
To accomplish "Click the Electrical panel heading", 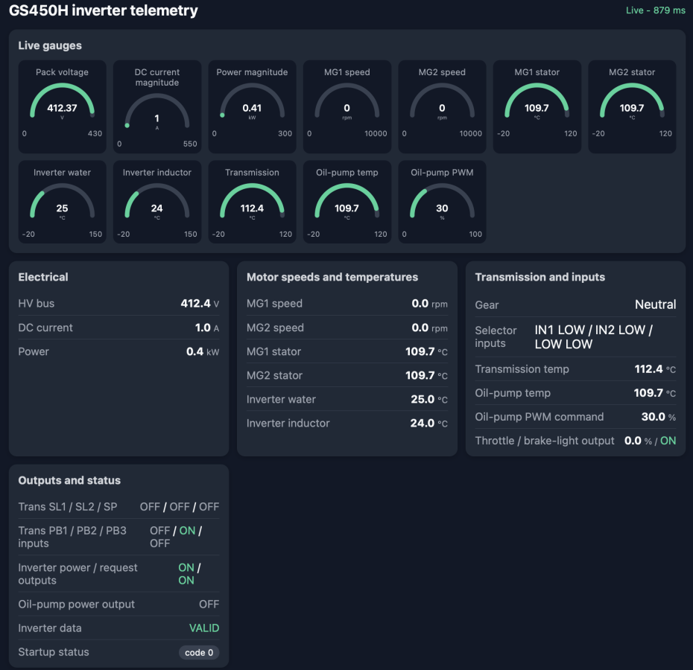I will click(43, 277).
